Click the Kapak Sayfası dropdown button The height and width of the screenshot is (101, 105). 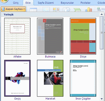13,9
